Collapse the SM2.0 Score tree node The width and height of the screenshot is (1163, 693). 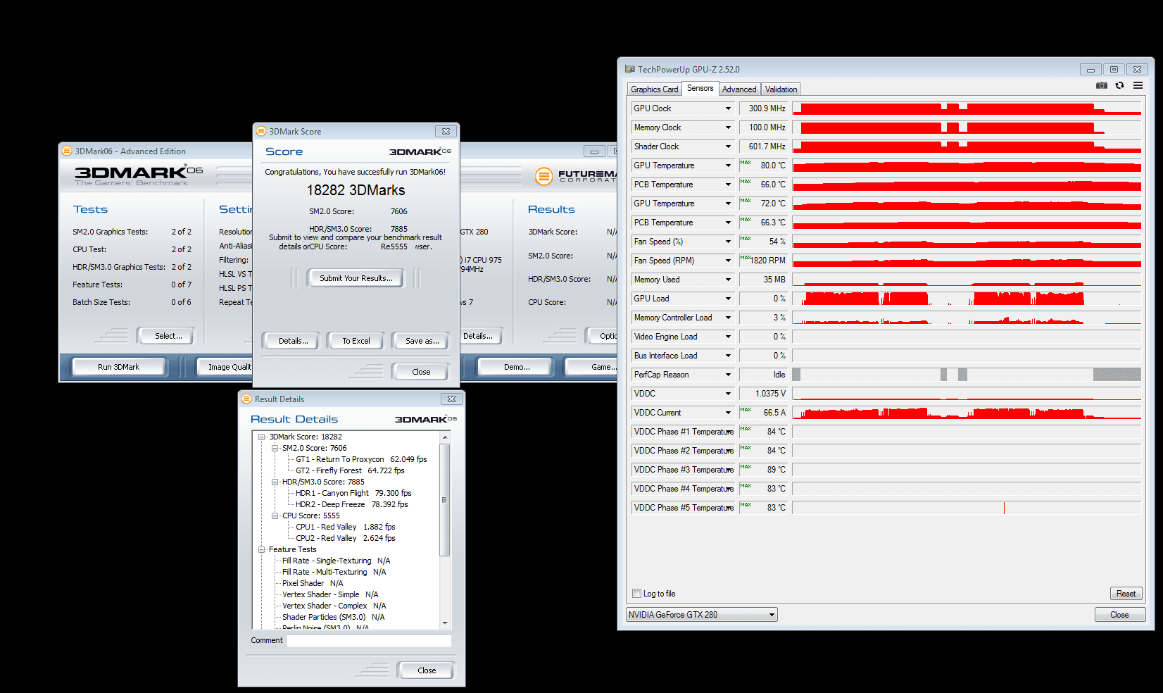coord(275,448)
